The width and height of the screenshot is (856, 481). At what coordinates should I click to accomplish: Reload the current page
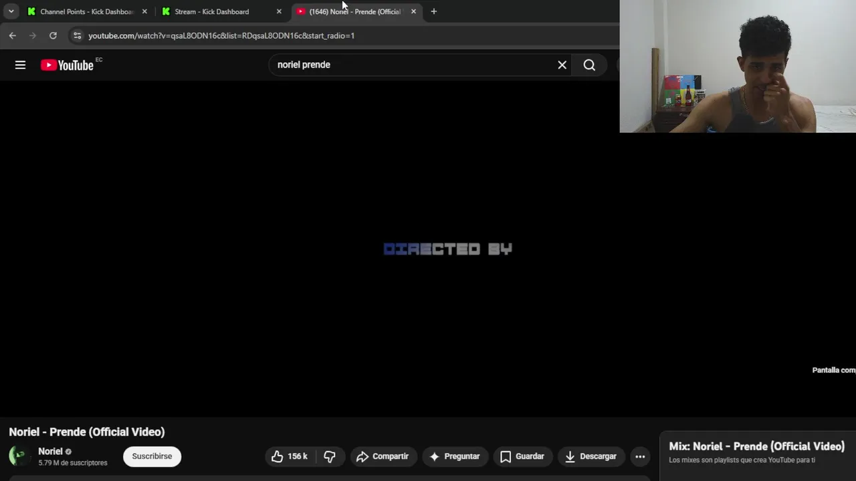(x=53, y=35)
